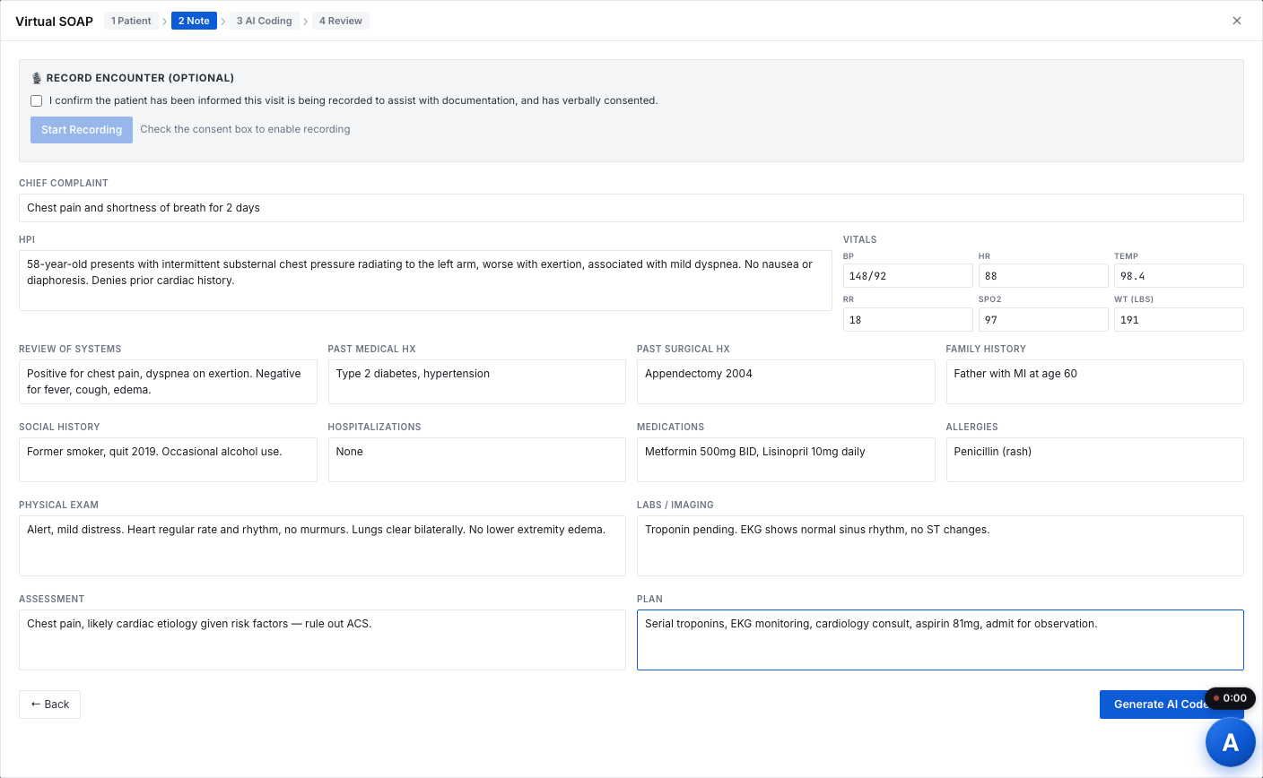Click into the HPI text area

tap(425, 281)
